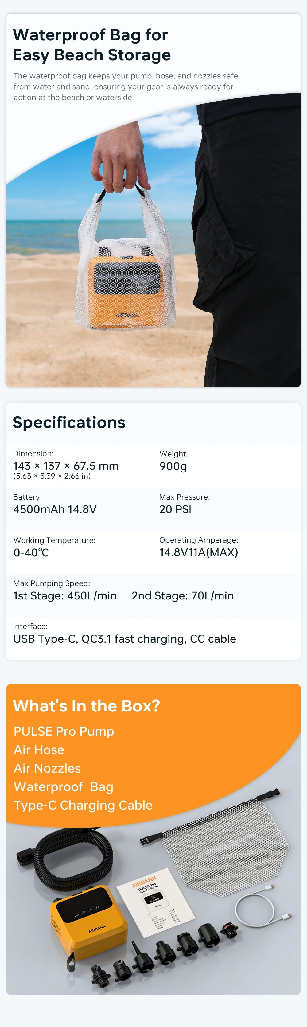Screen dimensions: 307x1027
Task: Click the 4500mAh 14.8V battery spec
Action: [55, 509]
